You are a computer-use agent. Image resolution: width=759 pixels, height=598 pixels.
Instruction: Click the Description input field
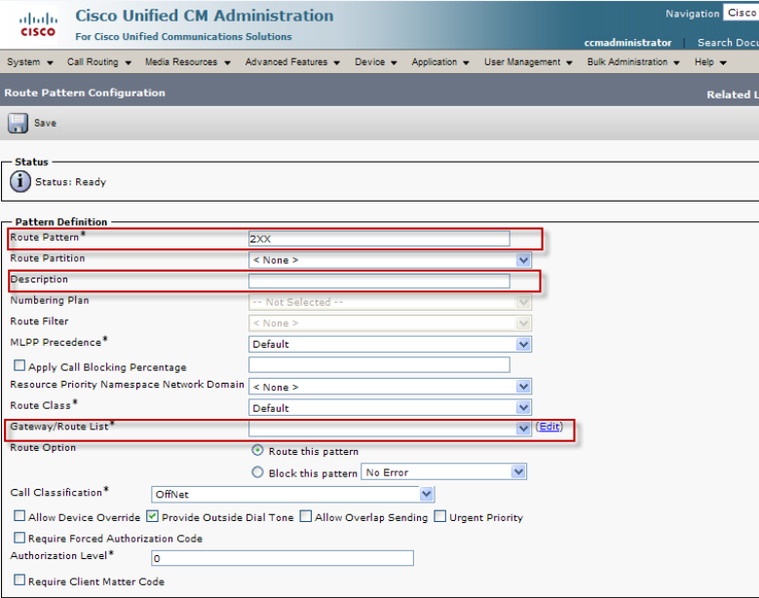pyautogui.click(x=379, y=280)
